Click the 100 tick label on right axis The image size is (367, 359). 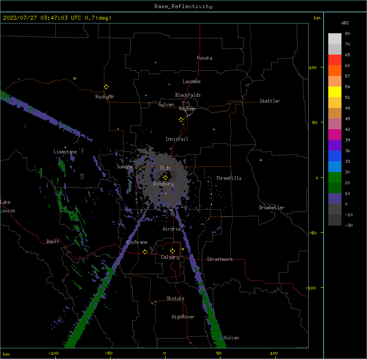[x=313, y=67]
